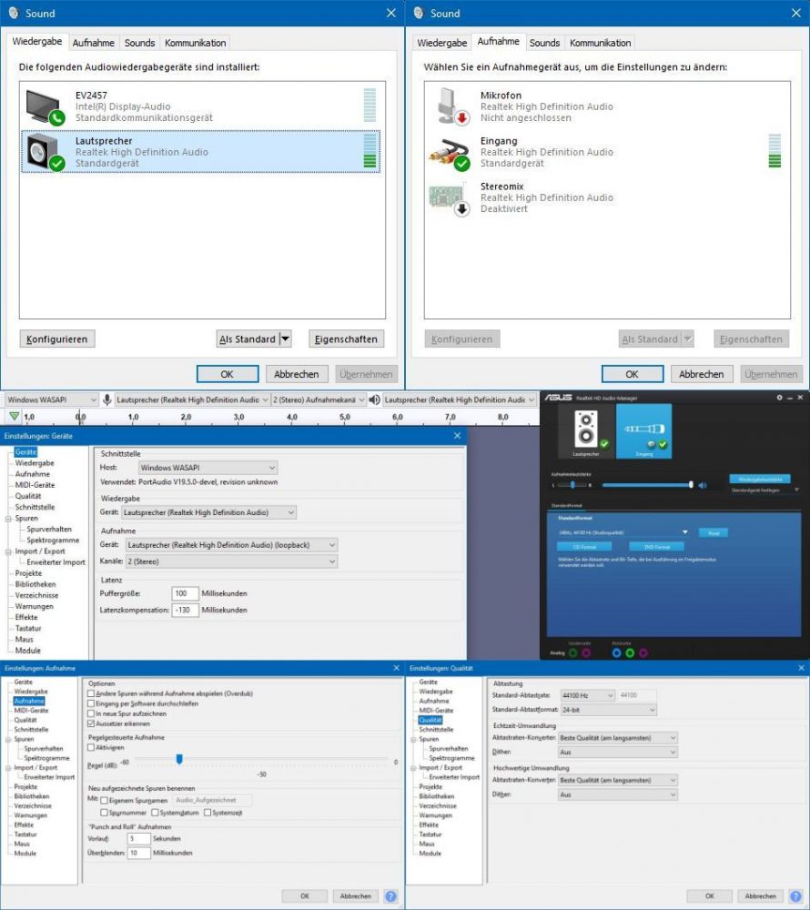
Task: Click the EV2457 monitor device icon
Action: pos(44,106)
